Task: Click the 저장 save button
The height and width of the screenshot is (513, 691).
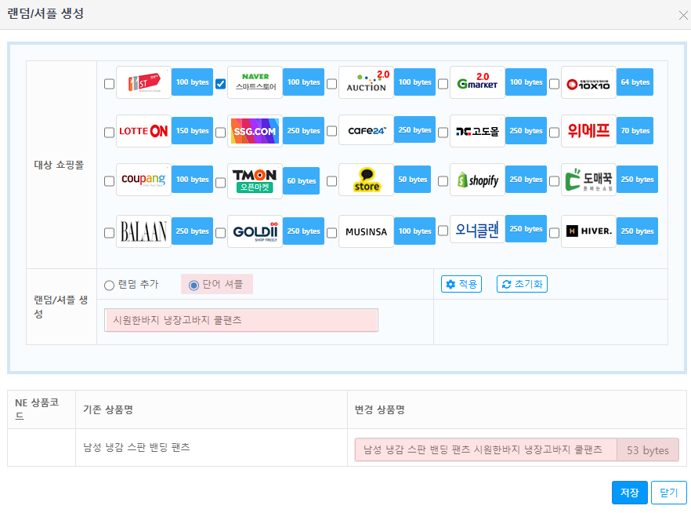Action: click(x=630, y=493)
